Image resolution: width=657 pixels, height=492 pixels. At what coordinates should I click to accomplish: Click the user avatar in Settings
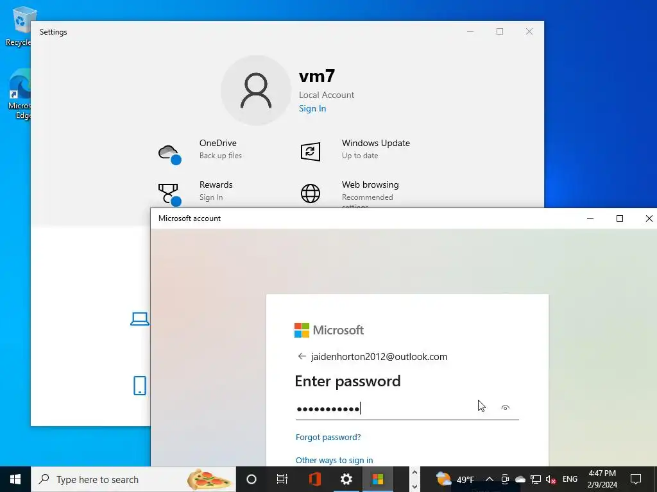tap(255, 90)
